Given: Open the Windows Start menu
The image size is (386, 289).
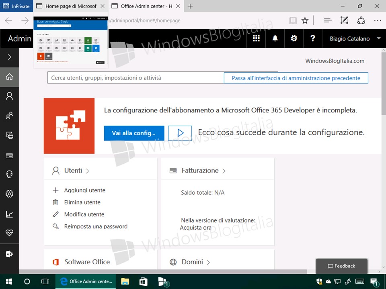Looking at the screenshot, I should click(9, 281).
